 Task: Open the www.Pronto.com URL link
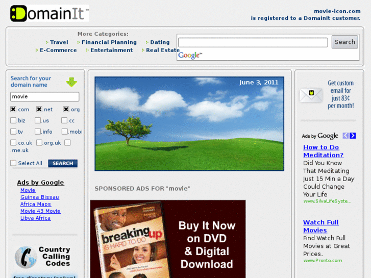[323, 261]
